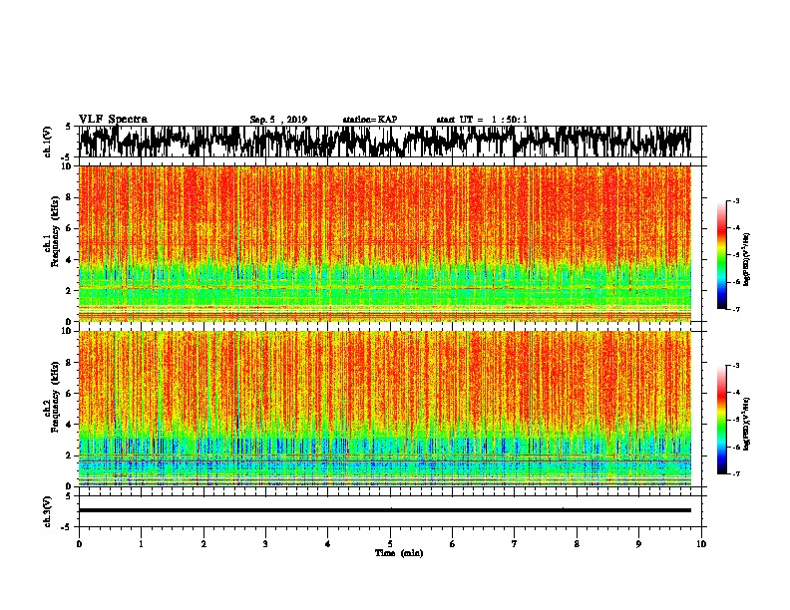
Task: Click the '10' tick on the time axis
Action: pyautogui.click(x=701, y=544)
